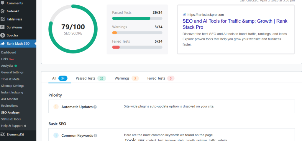Click the Common Keywords row label
This screenshot has height=141, width=302.
click(77, 135)
